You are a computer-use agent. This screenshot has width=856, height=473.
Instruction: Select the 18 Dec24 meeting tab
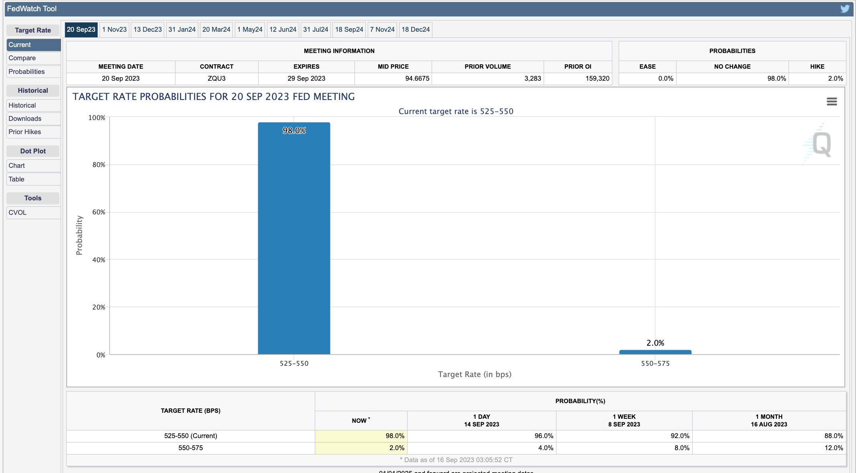click(x=416, y=30)
